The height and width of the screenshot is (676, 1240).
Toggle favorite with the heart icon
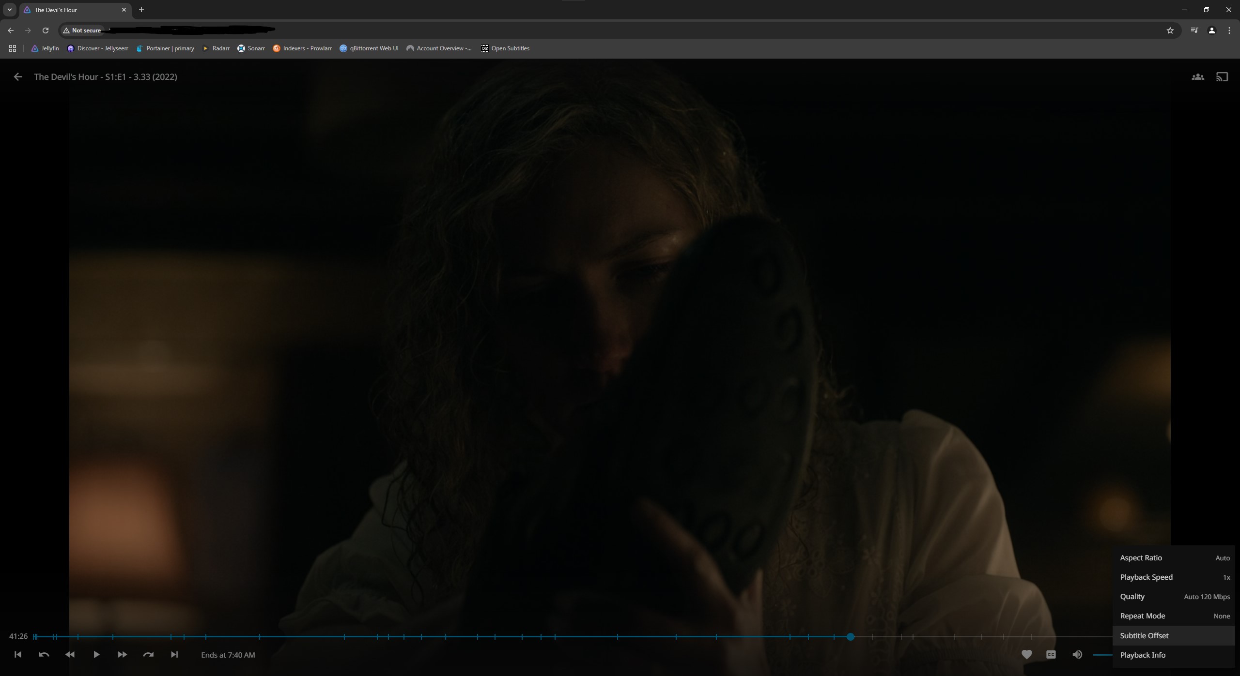(1026, 655)
